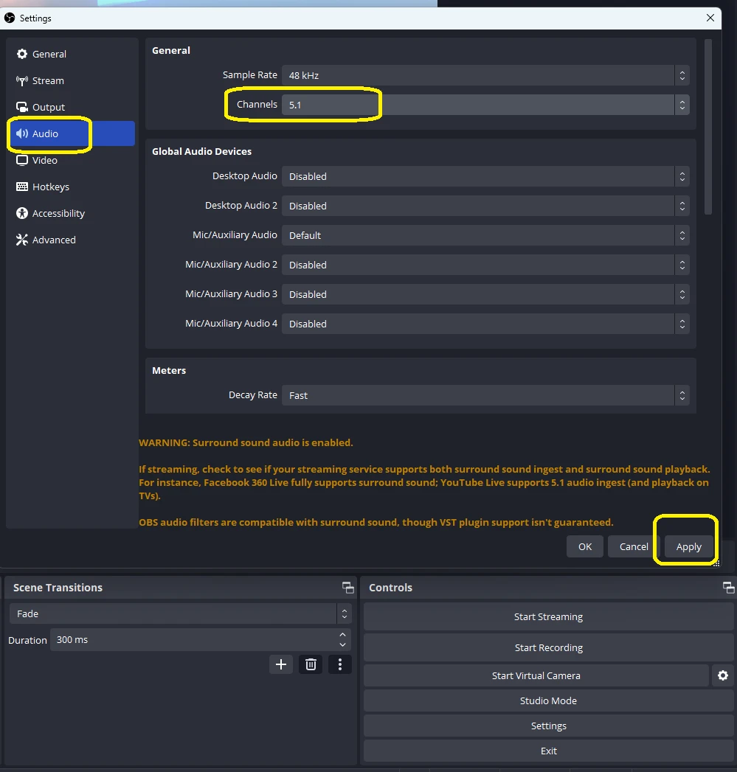Expand the Mic/Auxiliary Audio device dropdown
The width and height of the screenshot is (737, 772).
point(485,235)
